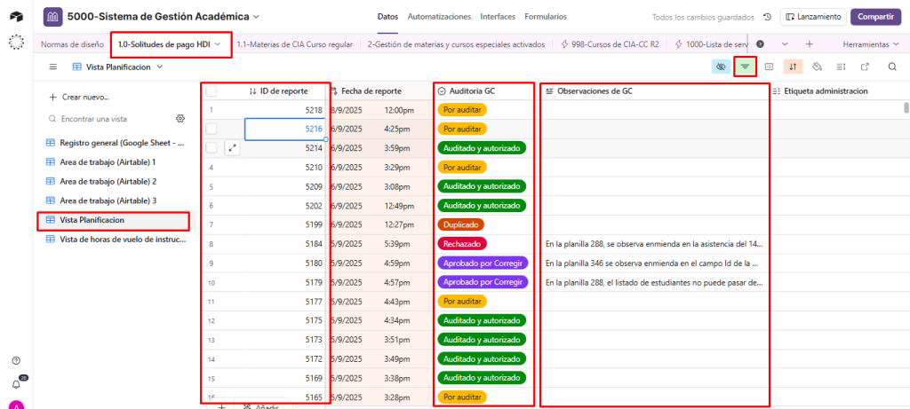Image resolution: width=910 pixels, height=409 pixels.
Task: Click the share view export icon
Action: tap(865, 67)
